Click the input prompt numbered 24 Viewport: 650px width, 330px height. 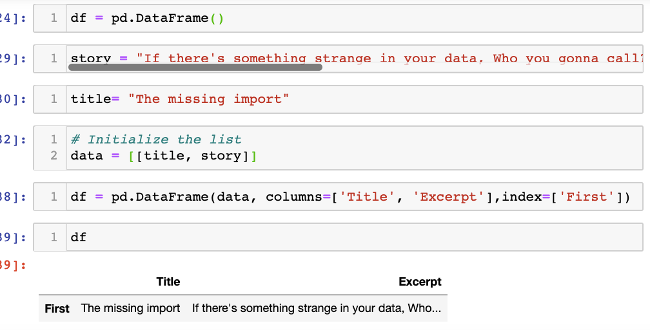(x=13, y=18)
